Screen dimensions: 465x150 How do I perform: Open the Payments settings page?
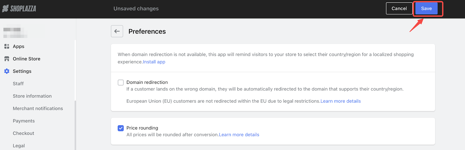24,121
